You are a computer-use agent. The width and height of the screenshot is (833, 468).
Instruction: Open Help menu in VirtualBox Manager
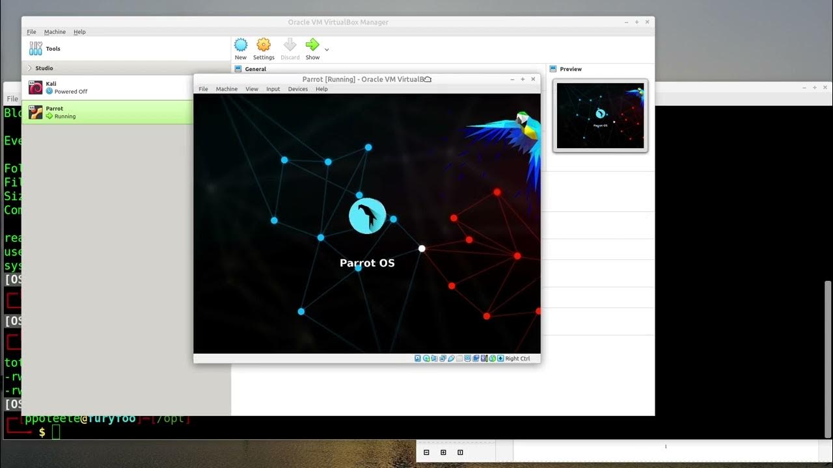click(79, 32)
